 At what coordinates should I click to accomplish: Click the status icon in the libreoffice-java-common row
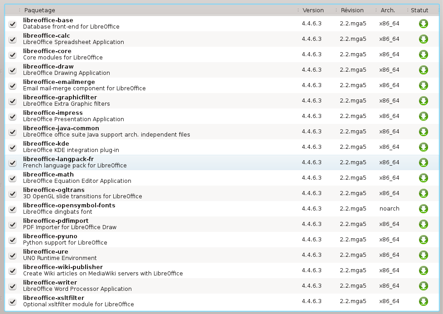pos(423,132)
